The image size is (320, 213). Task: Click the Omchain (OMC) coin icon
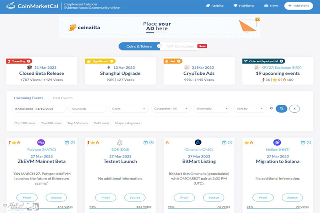coord(198,142)
